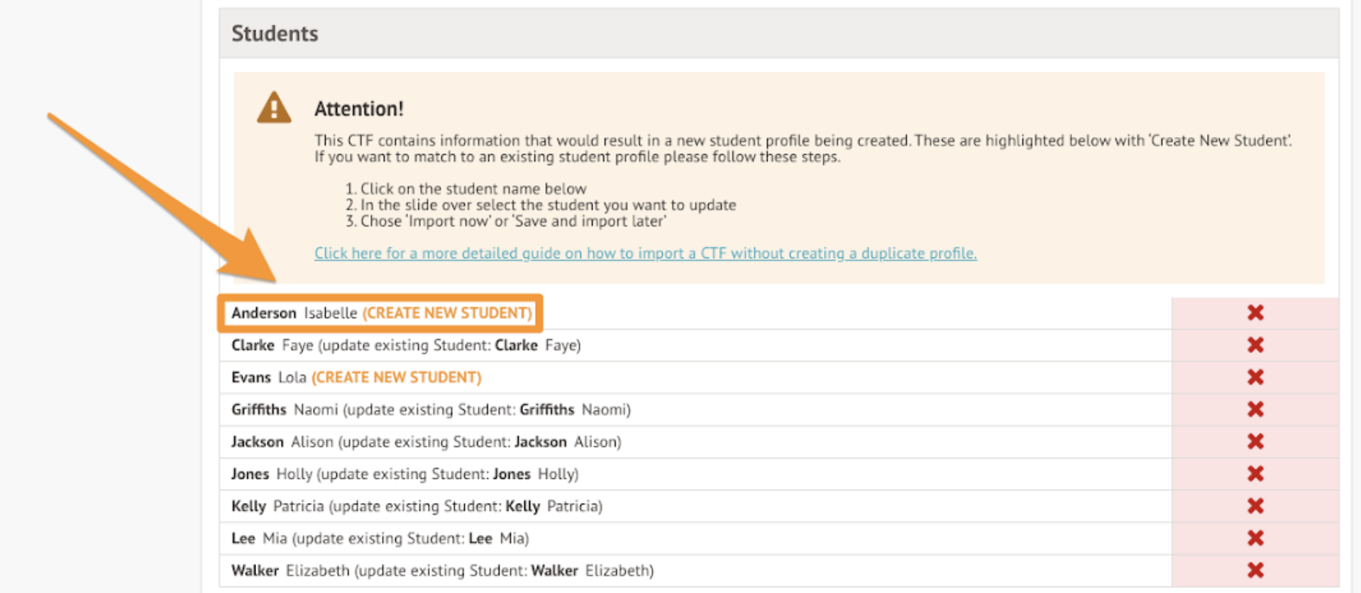The width and height of the screenshot is (1361, 593).
Task: Remove Clarke Faye using red X
Action: pyautogui.click(x=1255, y=345)
